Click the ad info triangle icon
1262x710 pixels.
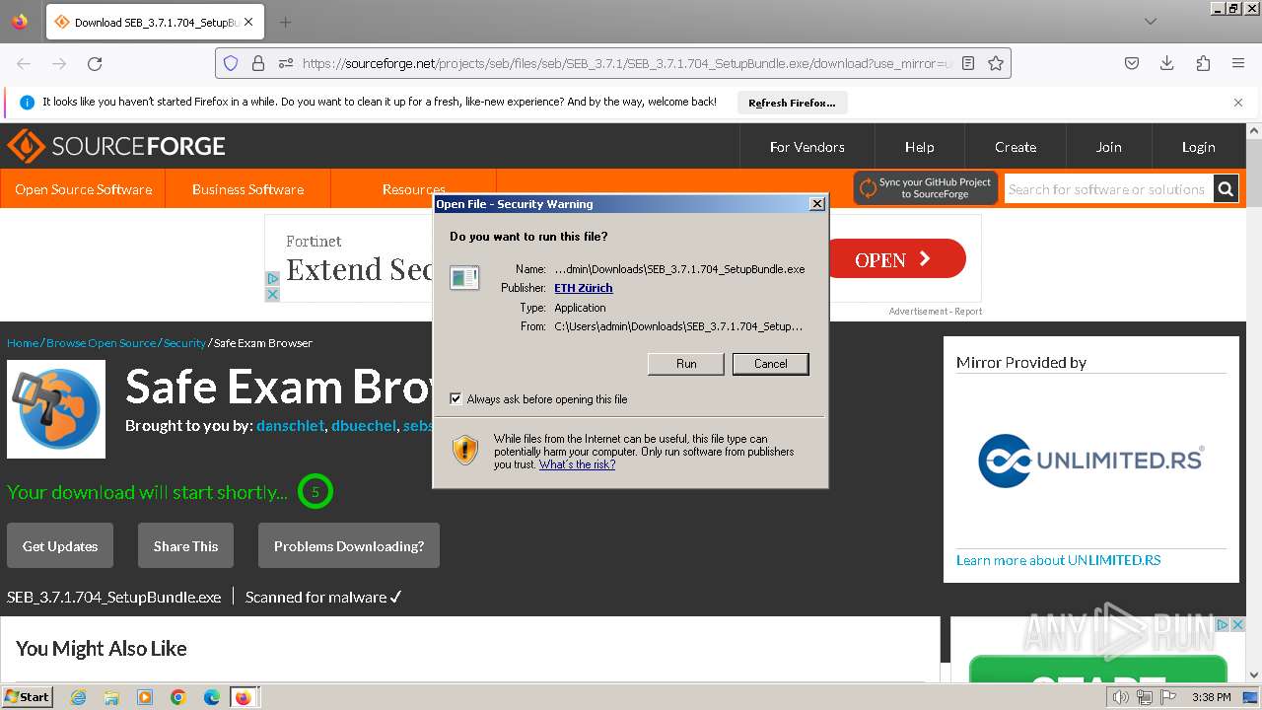coord(273,279)
